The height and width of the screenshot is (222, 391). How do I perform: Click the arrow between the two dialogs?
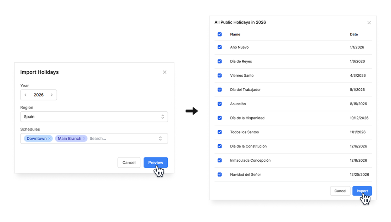click(x=192, y=111)
